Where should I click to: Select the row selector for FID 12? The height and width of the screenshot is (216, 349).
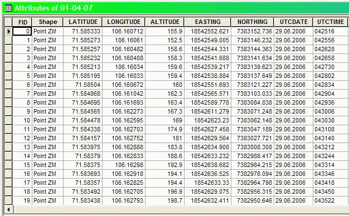[8, 138]
